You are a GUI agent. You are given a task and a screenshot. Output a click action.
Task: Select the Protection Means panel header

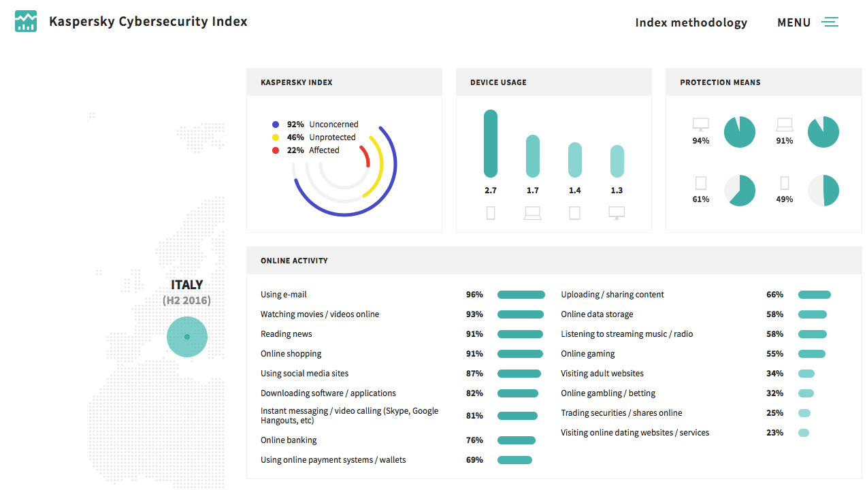pyautogui.click(x=764, y=82)
